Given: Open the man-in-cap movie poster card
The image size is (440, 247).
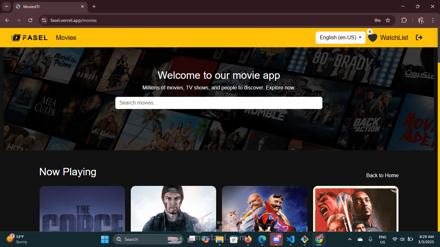Looking at the screenshot, I should [x=173, y=209].
